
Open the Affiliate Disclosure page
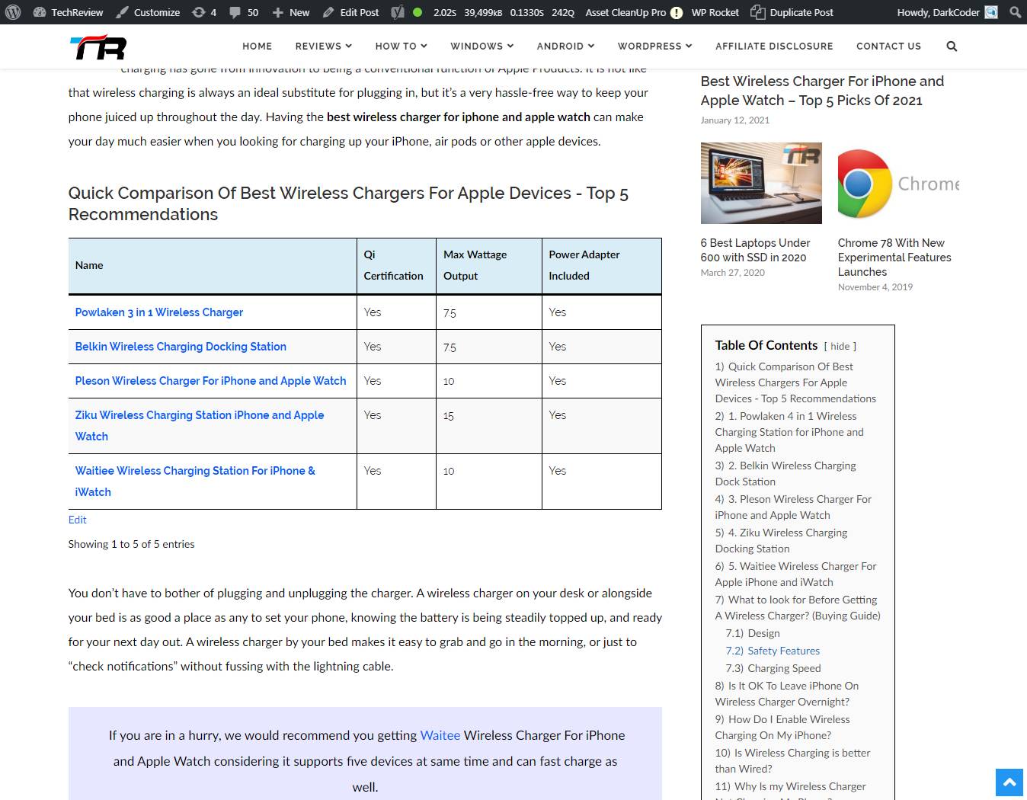tap(774, 46)
